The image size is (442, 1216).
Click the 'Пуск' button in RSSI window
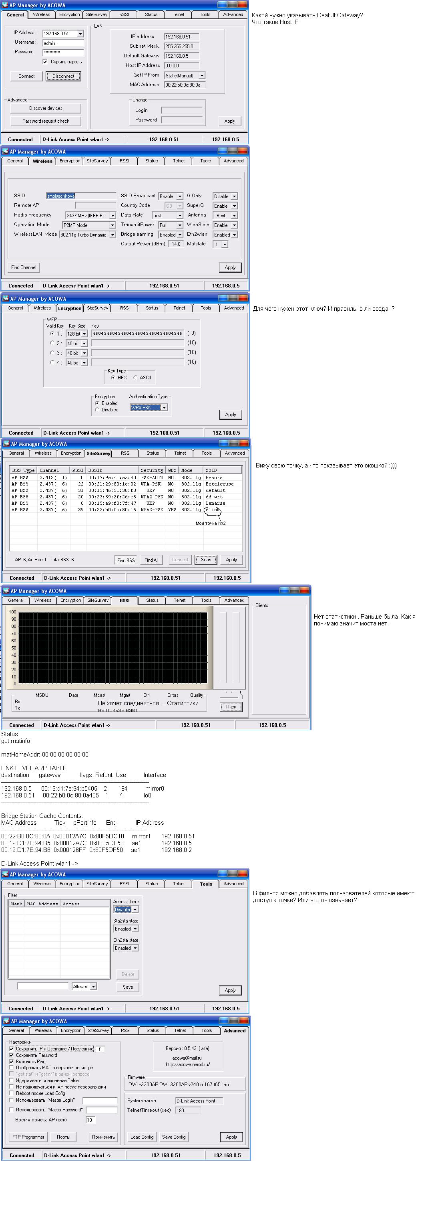click(x=231, y=707)
